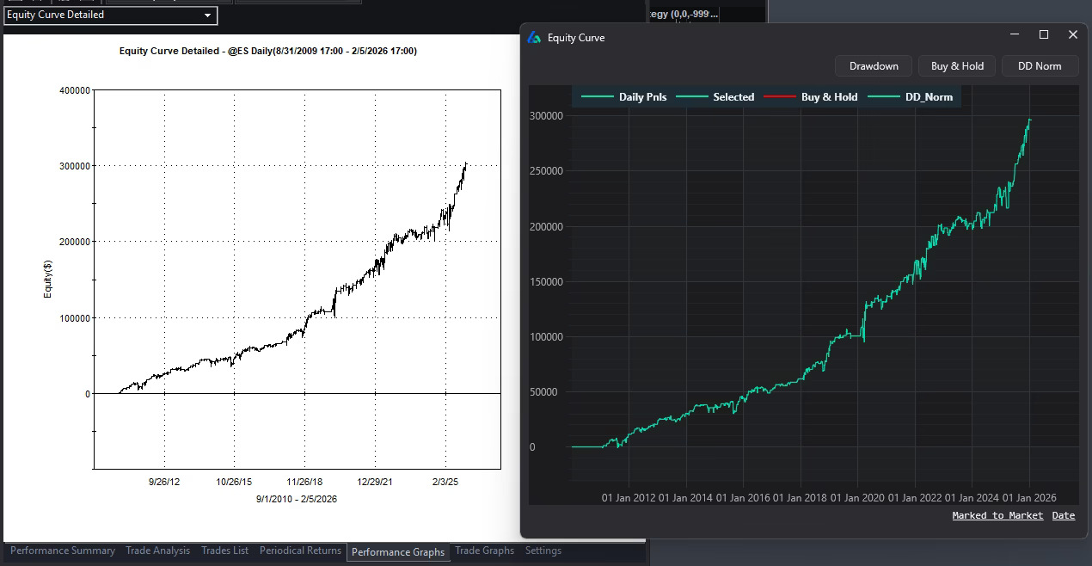The height and width of the screenshot is (566, 1092).
Task: Switch to the Performance Summary tab
Action: pyautogui.click(x=63, y=551)
